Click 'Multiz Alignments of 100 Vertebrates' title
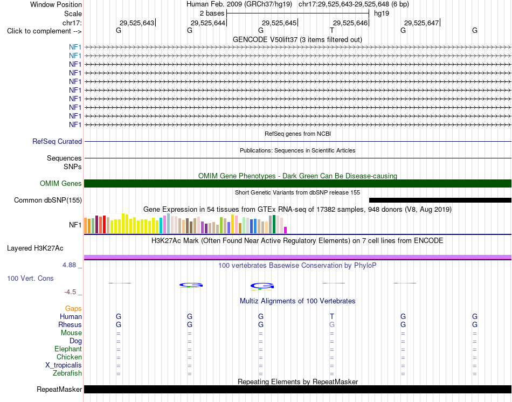The image size is (512, 402). coord(297,301)
